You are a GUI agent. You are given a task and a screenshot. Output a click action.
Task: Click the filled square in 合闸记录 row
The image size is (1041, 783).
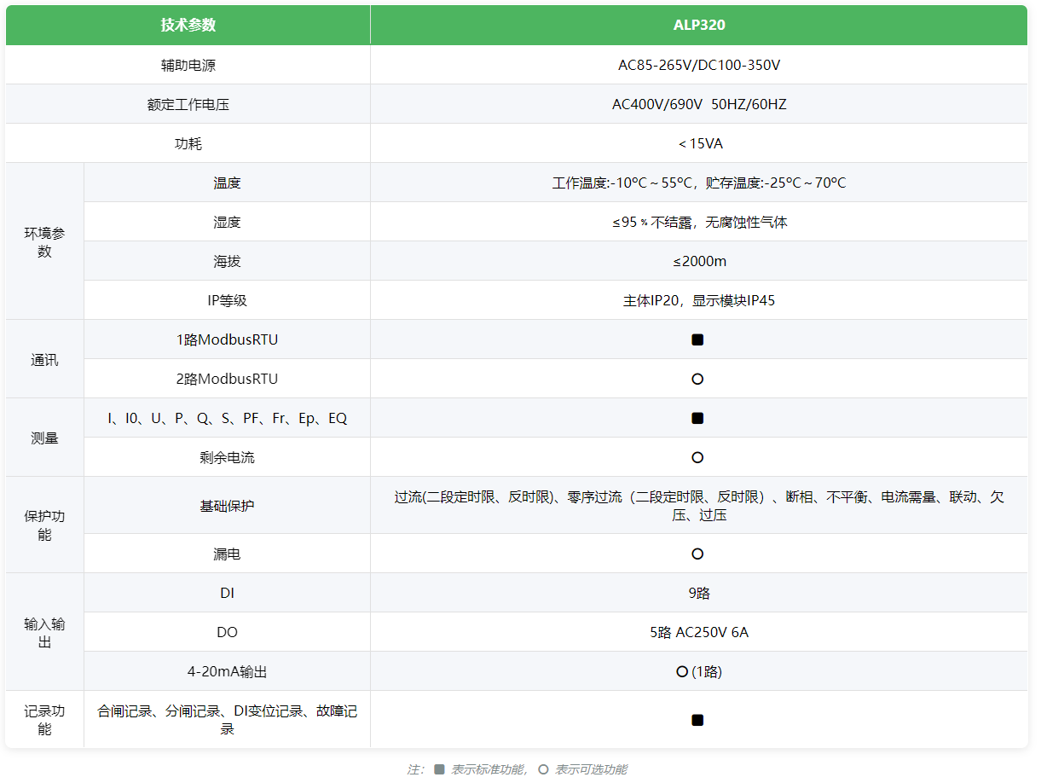[697, 720]
